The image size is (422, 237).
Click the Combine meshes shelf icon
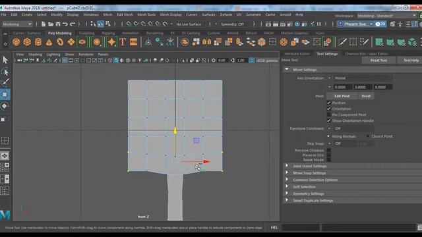185,42
